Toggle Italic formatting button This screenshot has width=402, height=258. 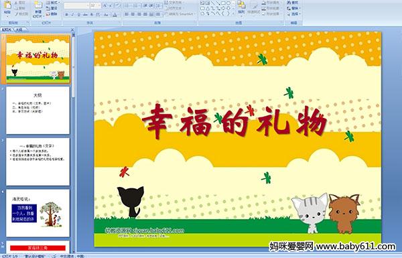[72, 15]
